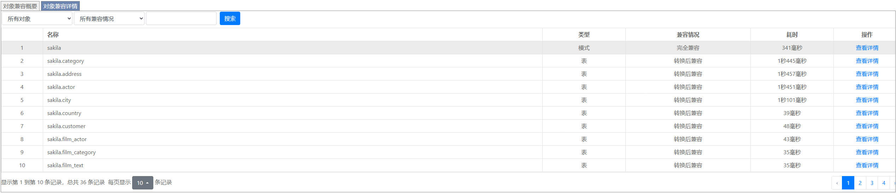Open the 所有对象 dropdown
The width and height of the screenshot is (896, 193).
[37, 19]
